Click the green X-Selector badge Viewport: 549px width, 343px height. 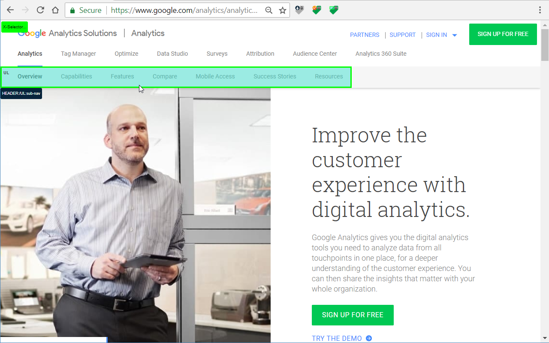[x=15, y=27]
